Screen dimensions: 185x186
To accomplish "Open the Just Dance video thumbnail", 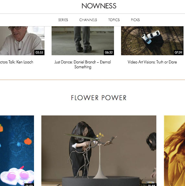I will coord(83,41).
